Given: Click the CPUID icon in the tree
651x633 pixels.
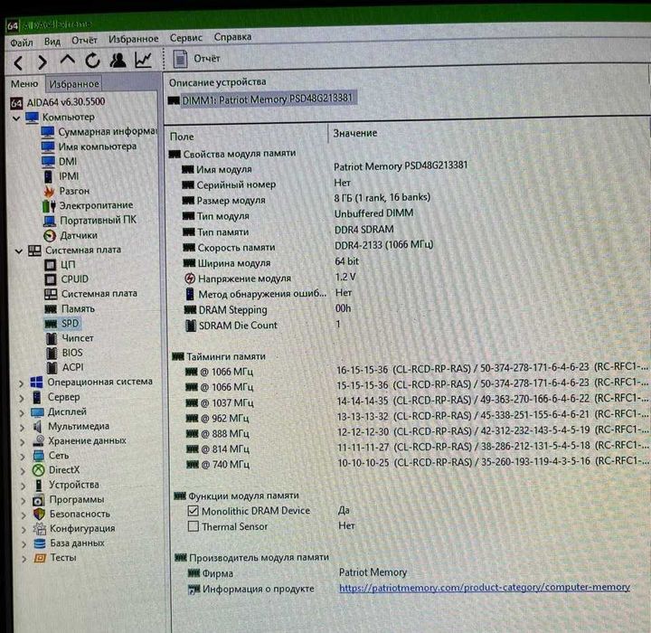Looking at the screenshot, I should (51, 279).
